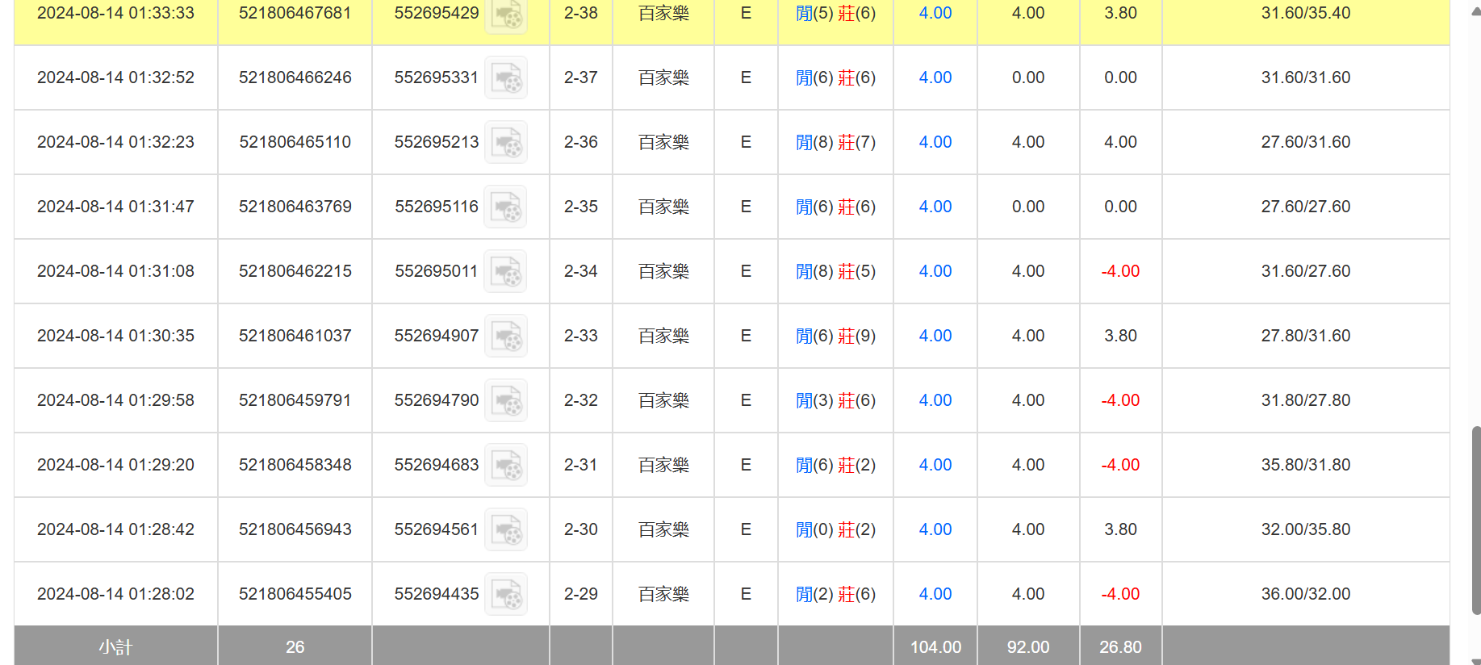This screenshot has height=665, width=1481.
Task: Play replay for round 552694683
Action: coord(506,466)
